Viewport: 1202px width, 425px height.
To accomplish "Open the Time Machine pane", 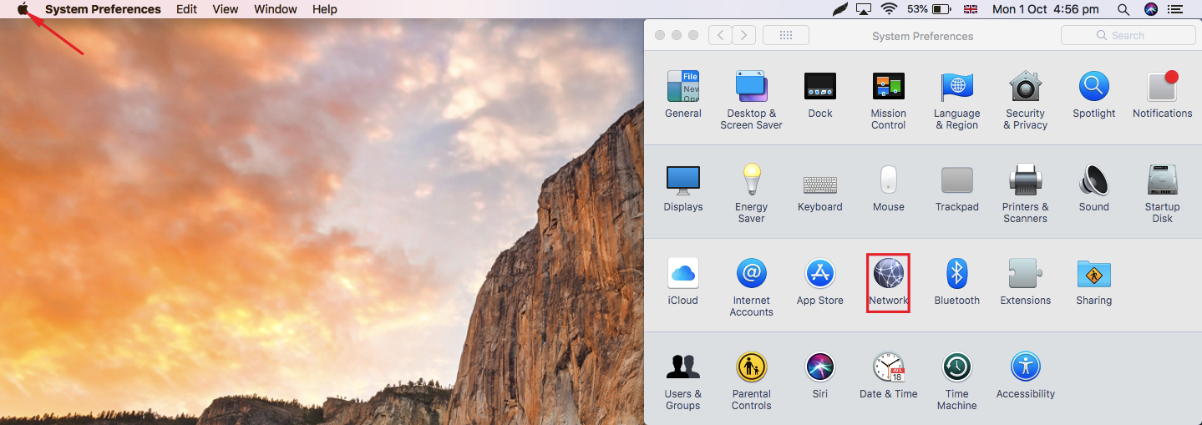I will (x=956, y=367).
